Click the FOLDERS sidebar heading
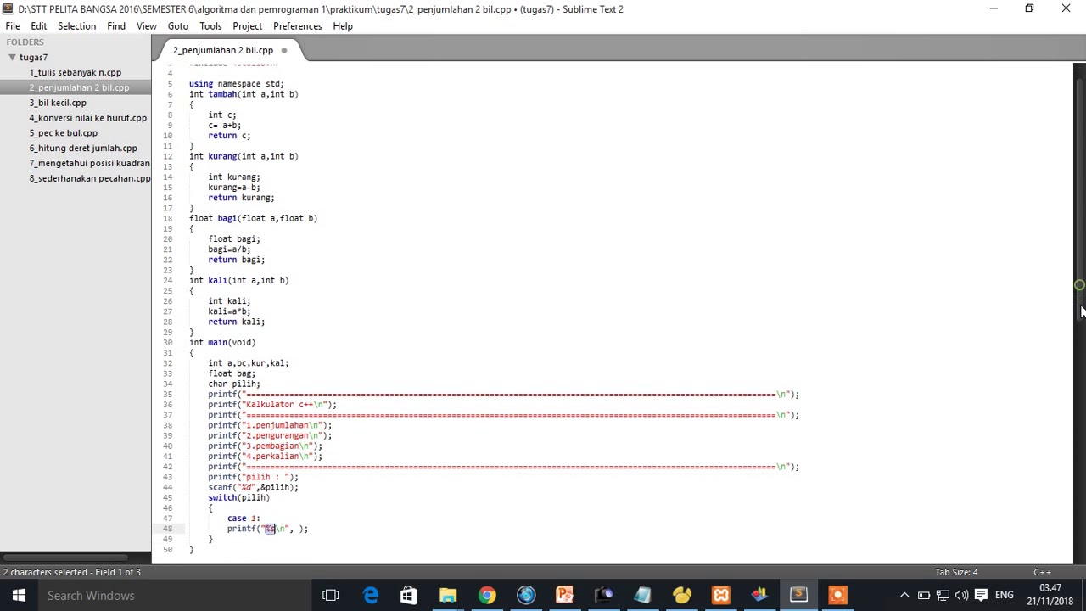Screen dimensions: 1086x611 pos(25,42)
